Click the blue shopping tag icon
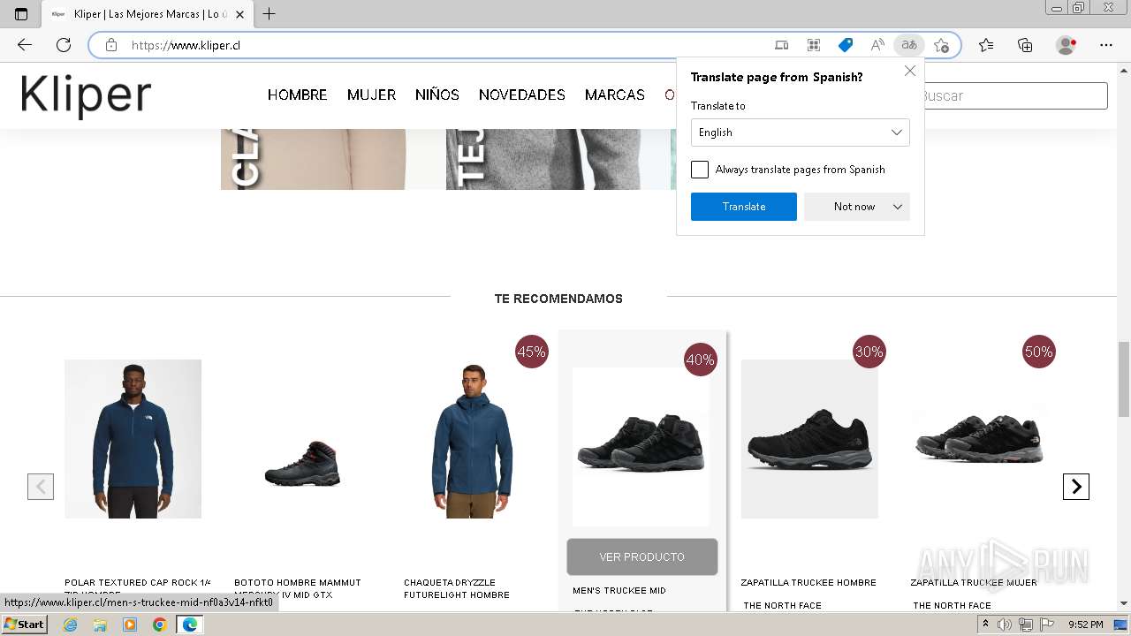Viewport: 1131px width, 636px height. coord(846,45)
